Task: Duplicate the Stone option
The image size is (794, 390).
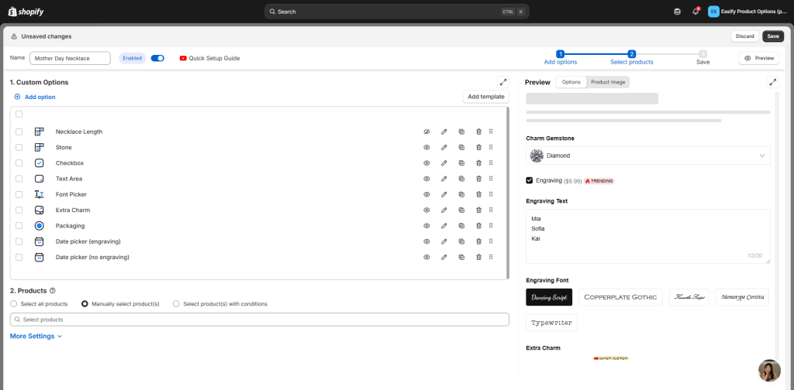Action: pos(461,147)
